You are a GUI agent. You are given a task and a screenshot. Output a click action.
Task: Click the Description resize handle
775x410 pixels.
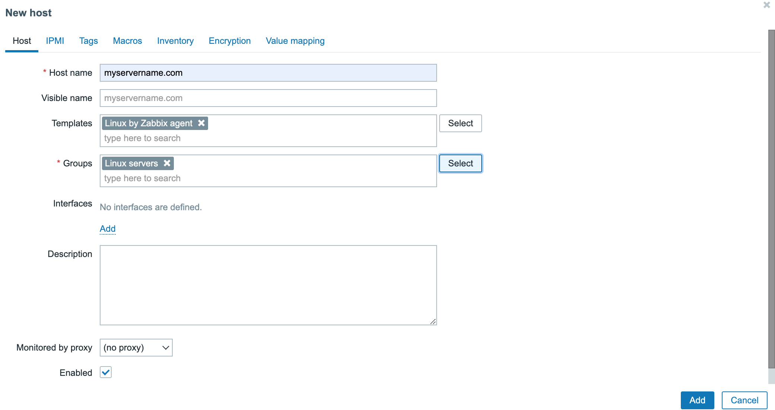[x=433, y=322]
